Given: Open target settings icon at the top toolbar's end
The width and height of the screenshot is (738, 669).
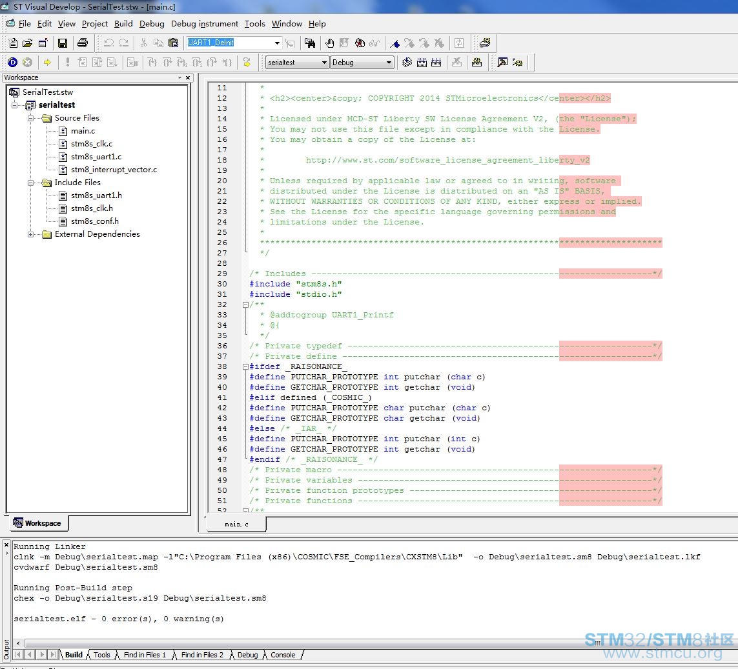Looking at the screenshot, I should point(484,43).
